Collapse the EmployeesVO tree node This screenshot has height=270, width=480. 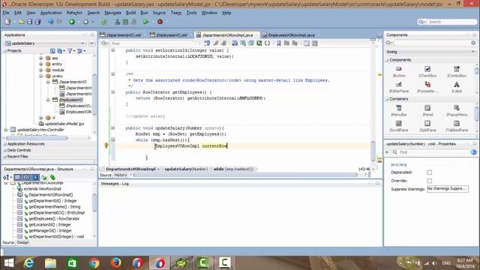coord(48,100)
